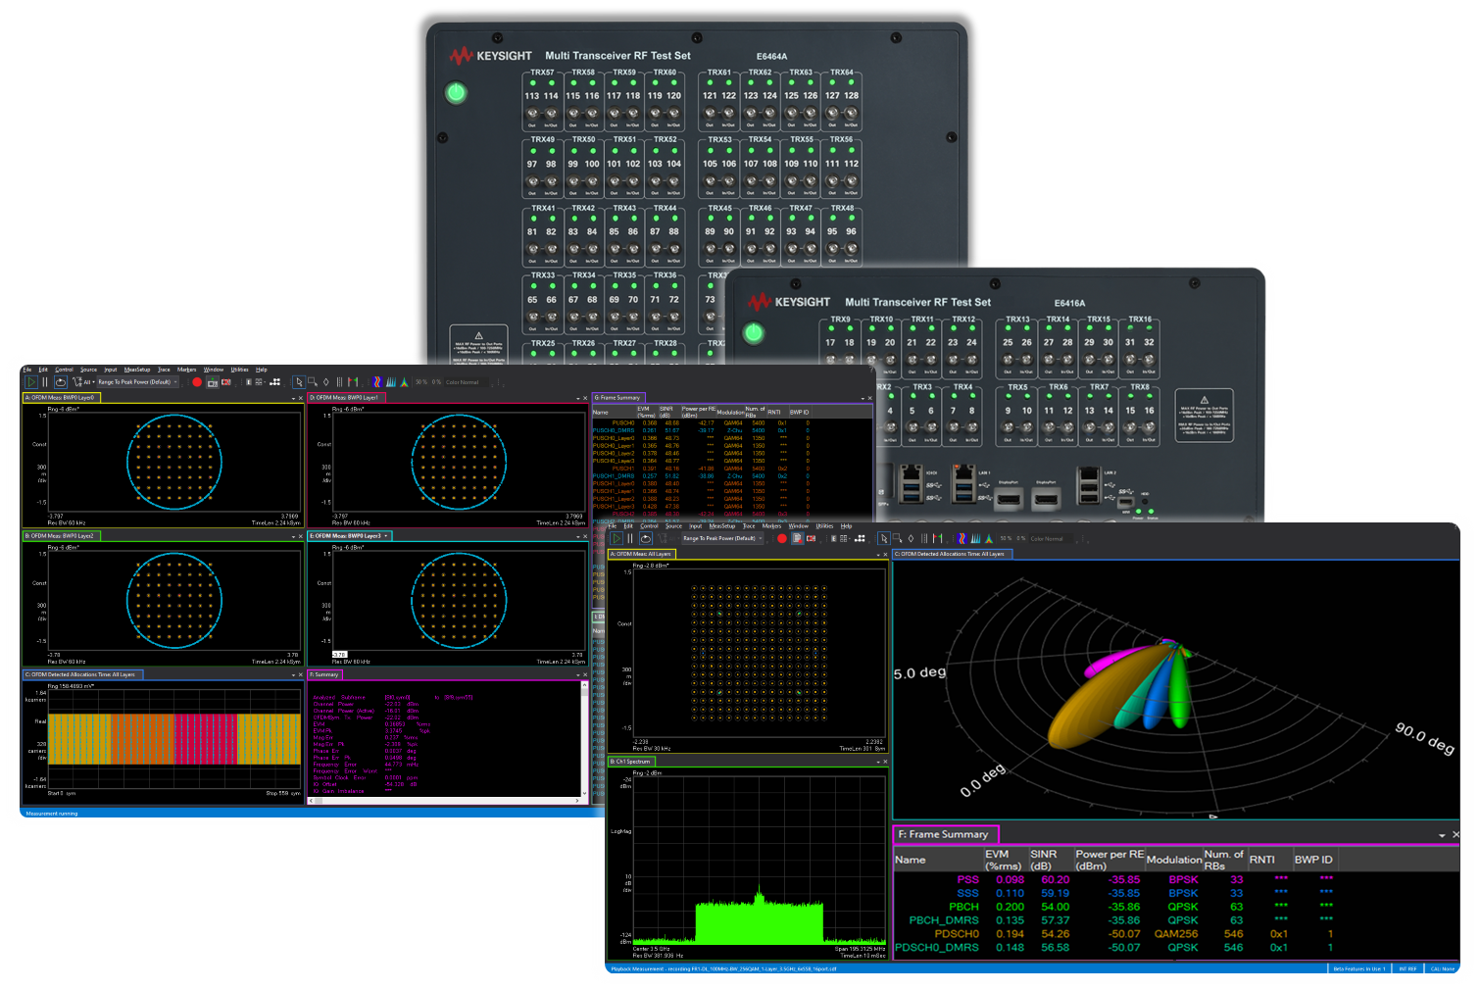Open the spectrogram color display icon
The height and width of the screenshot is (990, 1480).
pyautogui.click(x=962, y=539)
